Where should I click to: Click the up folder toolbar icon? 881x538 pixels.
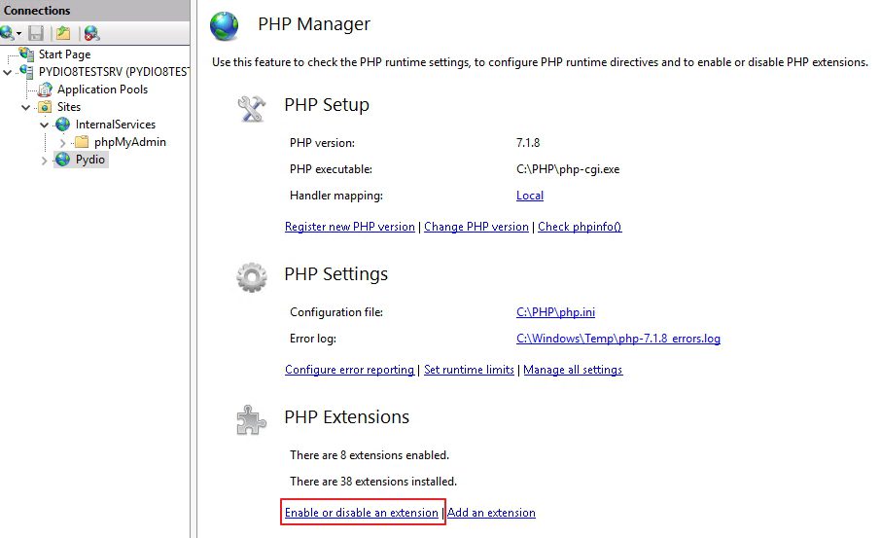pos(63,34)
